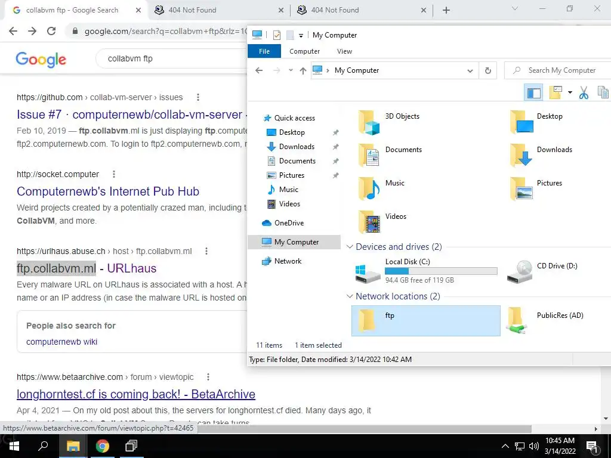Click the Google search box with collabvm ftp
The image size is (611, 458).
click(x=171, y=59)
